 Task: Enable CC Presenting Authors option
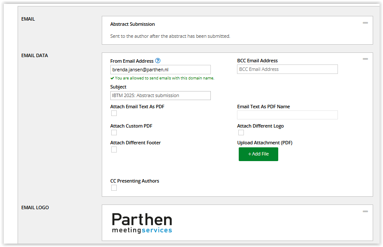114,188
